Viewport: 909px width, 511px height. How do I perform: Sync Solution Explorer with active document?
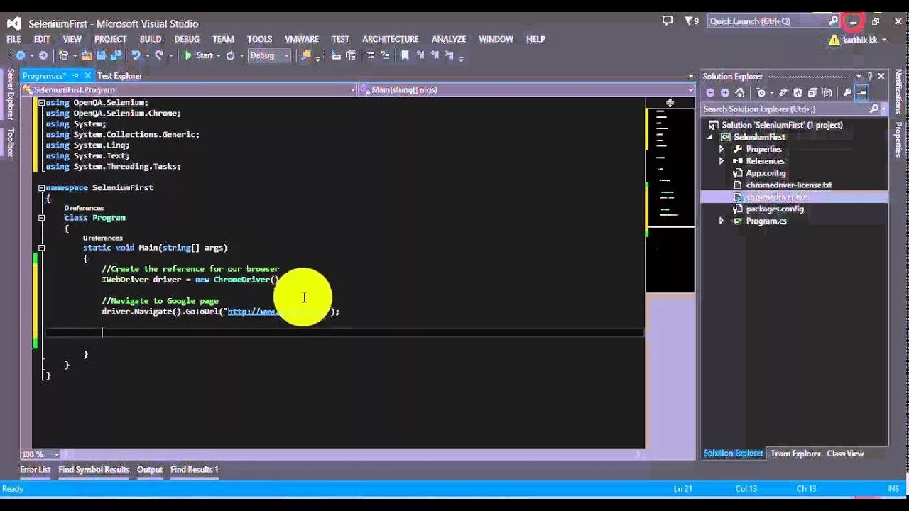click(x=783, y=93)
